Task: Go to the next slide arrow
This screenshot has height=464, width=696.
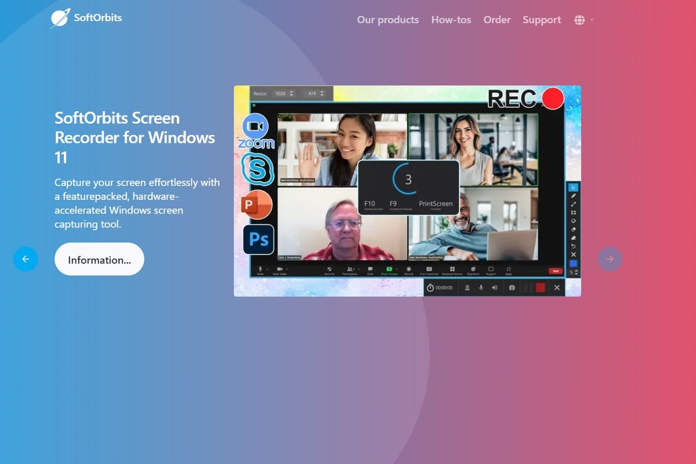Action: pyautogui.click(x=610, y=259)
